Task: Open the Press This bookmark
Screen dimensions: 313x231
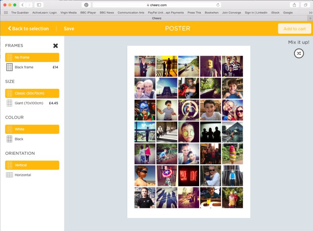Action: [x=194, y=13]
